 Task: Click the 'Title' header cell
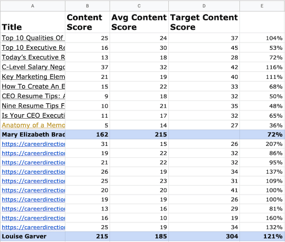(33, 22)
